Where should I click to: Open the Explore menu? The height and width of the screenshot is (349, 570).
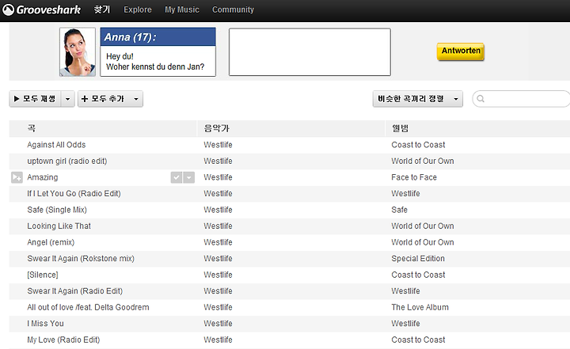(x=138, y=9)
